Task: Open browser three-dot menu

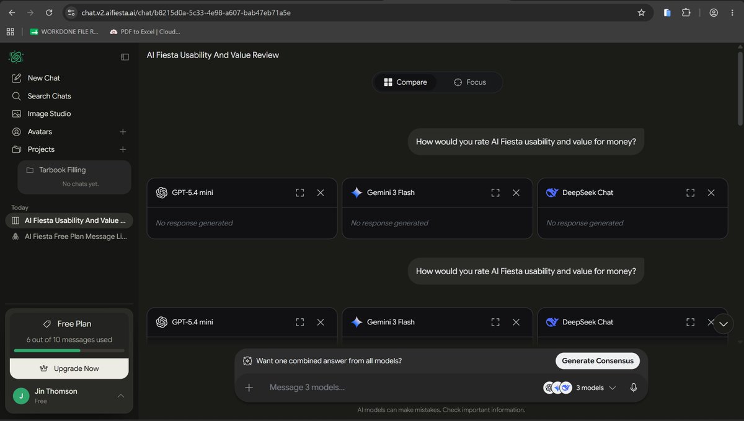Action: [x=732, y=12]
